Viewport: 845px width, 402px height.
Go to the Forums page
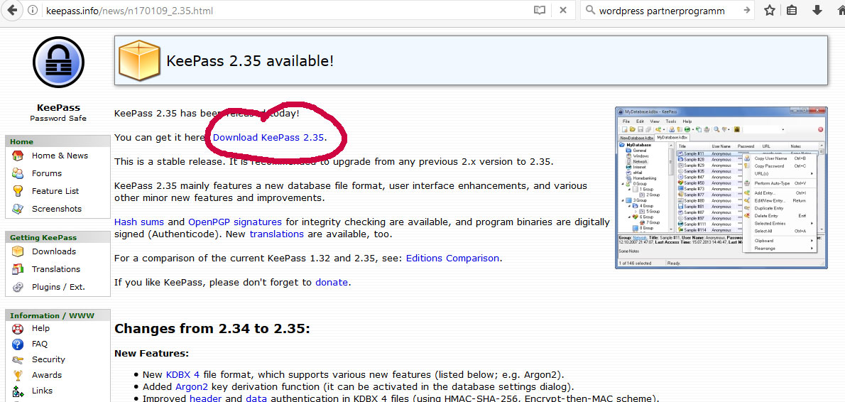pos(47,173)
